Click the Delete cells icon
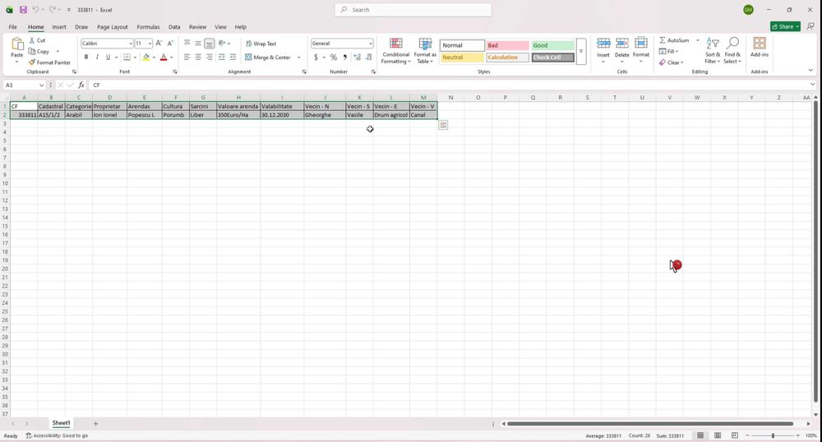The height and width of the screenshot is (442, 822). (x=622, y=43)
